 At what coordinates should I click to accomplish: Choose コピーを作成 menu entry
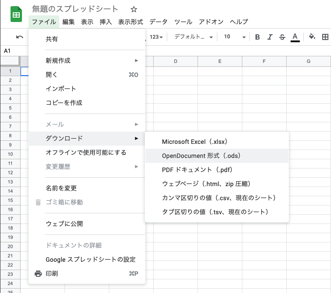click(x=87, y=103)
